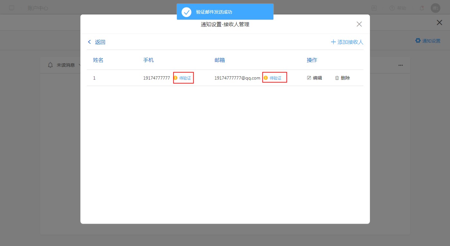This screenshot has height=246, width=450.
Task: Open the 帮助 help menu in header
Action: pos(398,8)
